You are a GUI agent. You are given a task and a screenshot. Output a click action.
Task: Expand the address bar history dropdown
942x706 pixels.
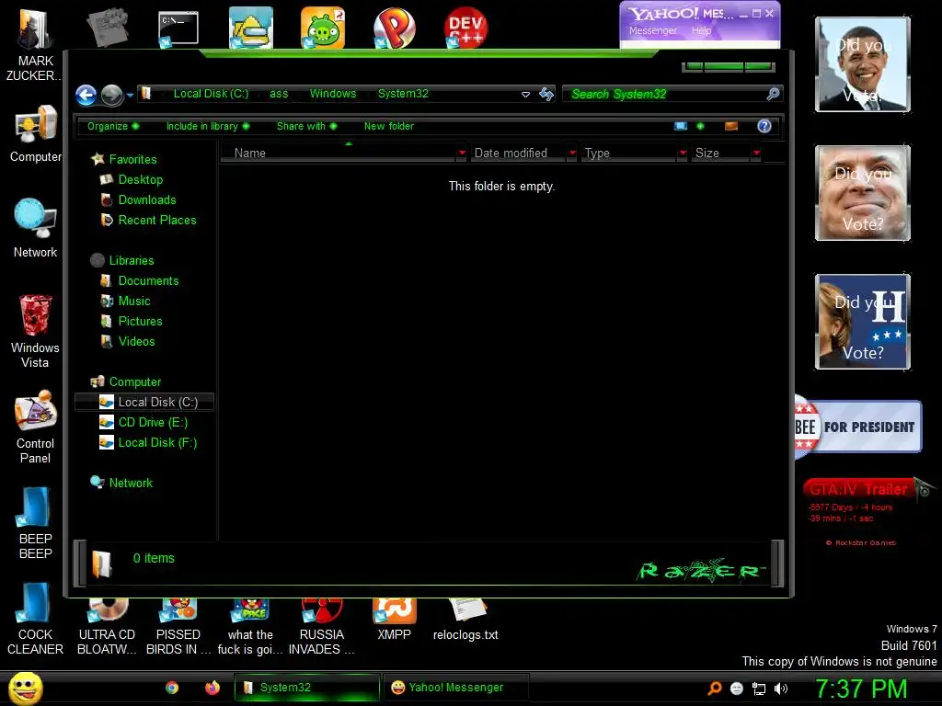pyautogui.click(x=525, y=95)
